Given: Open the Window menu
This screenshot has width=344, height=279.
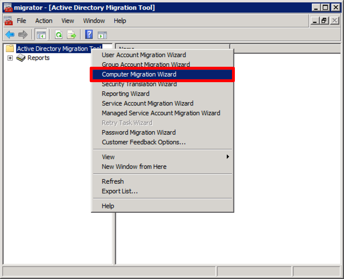Looking at the screenshot, I should pos(94,21).
